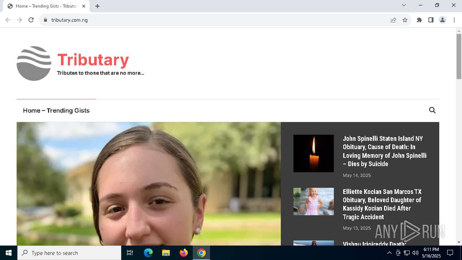The width and height of the screenshot is (462, 260).
Task: Read the Elliette Kocian San Marcos obituary
Action: pos(382,204)
